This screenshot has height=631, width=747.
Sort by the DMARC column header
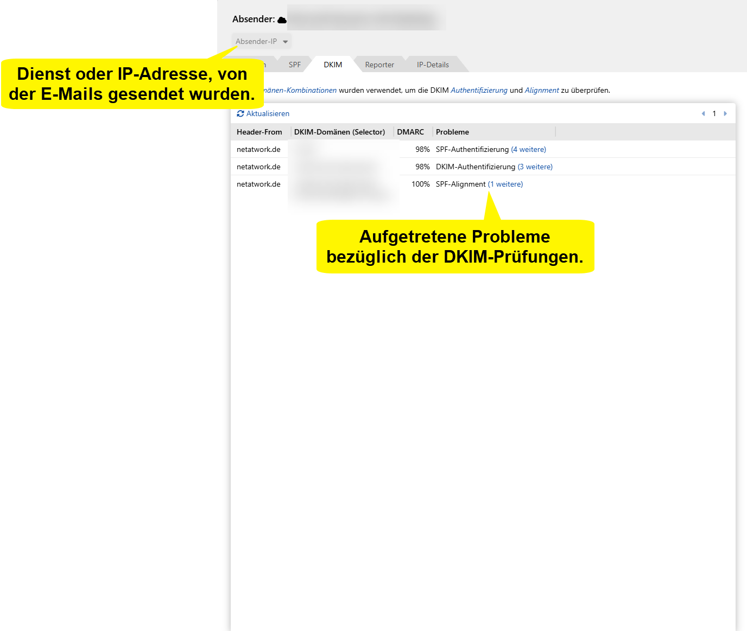tap(410, 132)
